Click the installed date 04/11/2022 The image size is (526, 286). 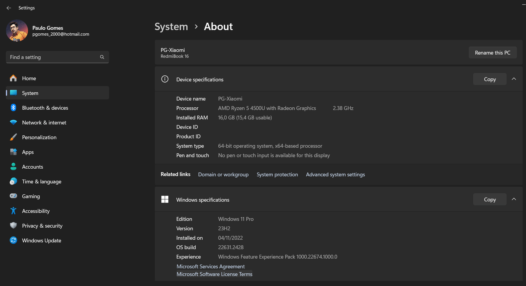tap(231, 238)
